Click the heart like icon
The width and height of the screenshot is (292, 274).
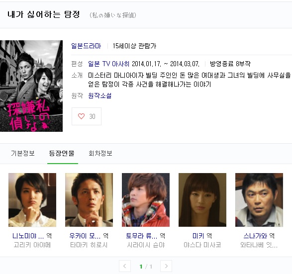tap(81, 116)
